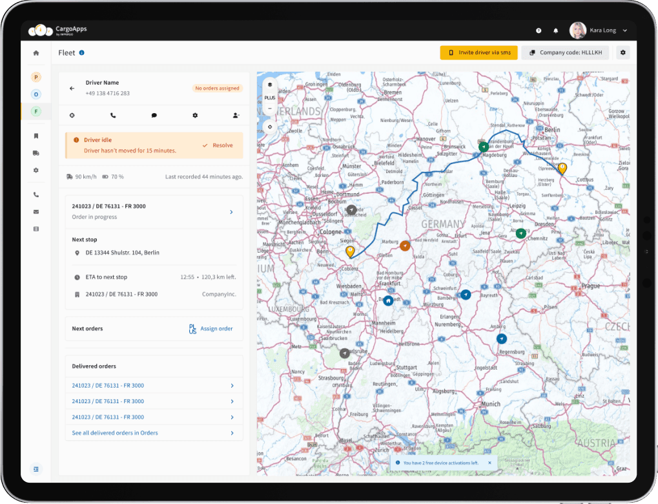Expand See all delivered orders chevron
Screen dimensions: 658x504
[x=232, y=433]
